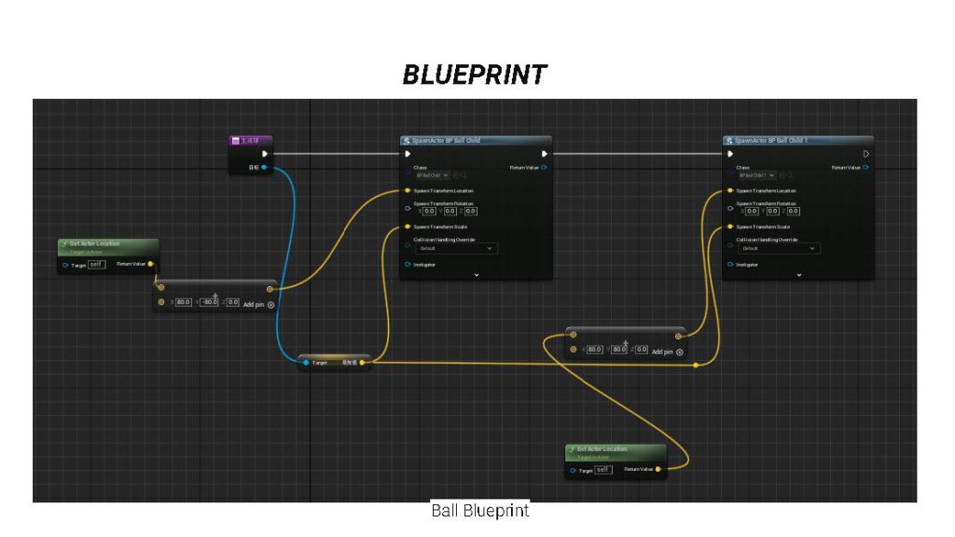Screen dimensions: 955x537
Task: Expand advanced pins on SpawnActor BP Ball Child node
Action: tap(477, 275)
